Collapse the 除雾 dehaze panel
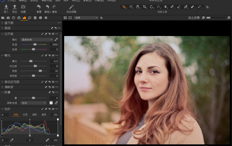232x146 pixels. click(2, 92)
